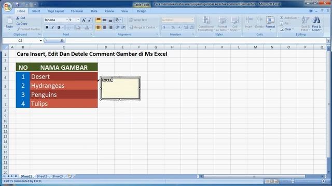Select the cell containing Hydrangeas
This screenshot has width=332, height=186.
pos(64,86)
